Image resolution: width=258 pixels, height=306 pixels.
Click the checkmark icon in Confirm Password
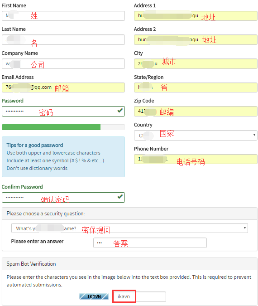point(120,196)
